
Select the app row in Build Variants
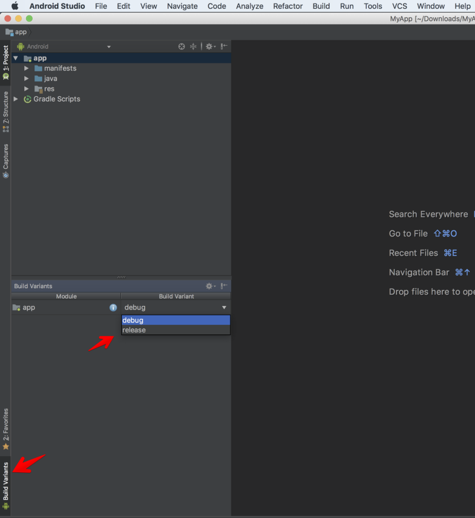click(66, 308)
